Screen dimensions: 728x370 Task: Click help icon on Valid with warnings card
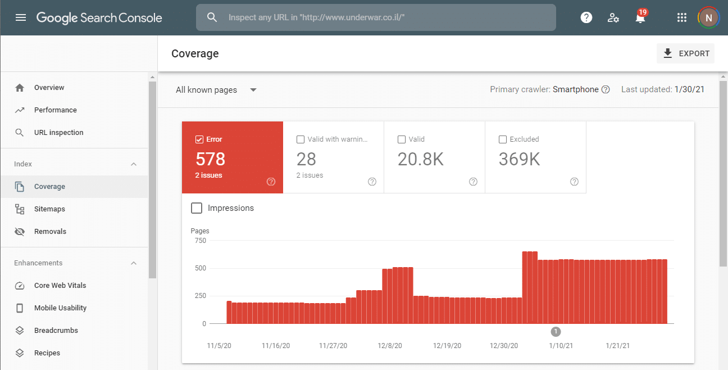click(x=372, y=182)
